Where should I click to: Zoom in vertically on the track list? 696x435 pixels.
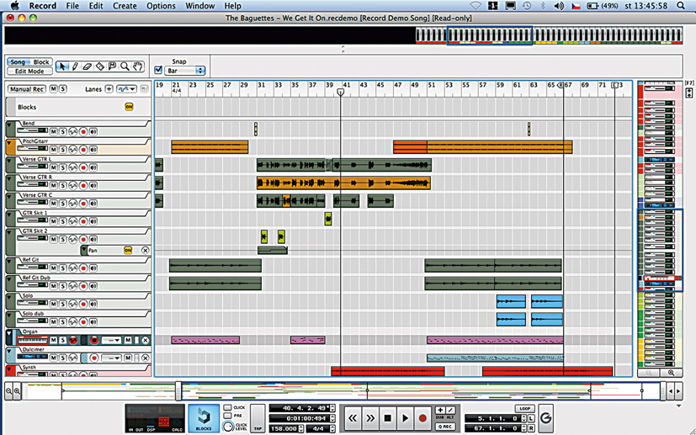pyautogui.click(x=671, y=373)
